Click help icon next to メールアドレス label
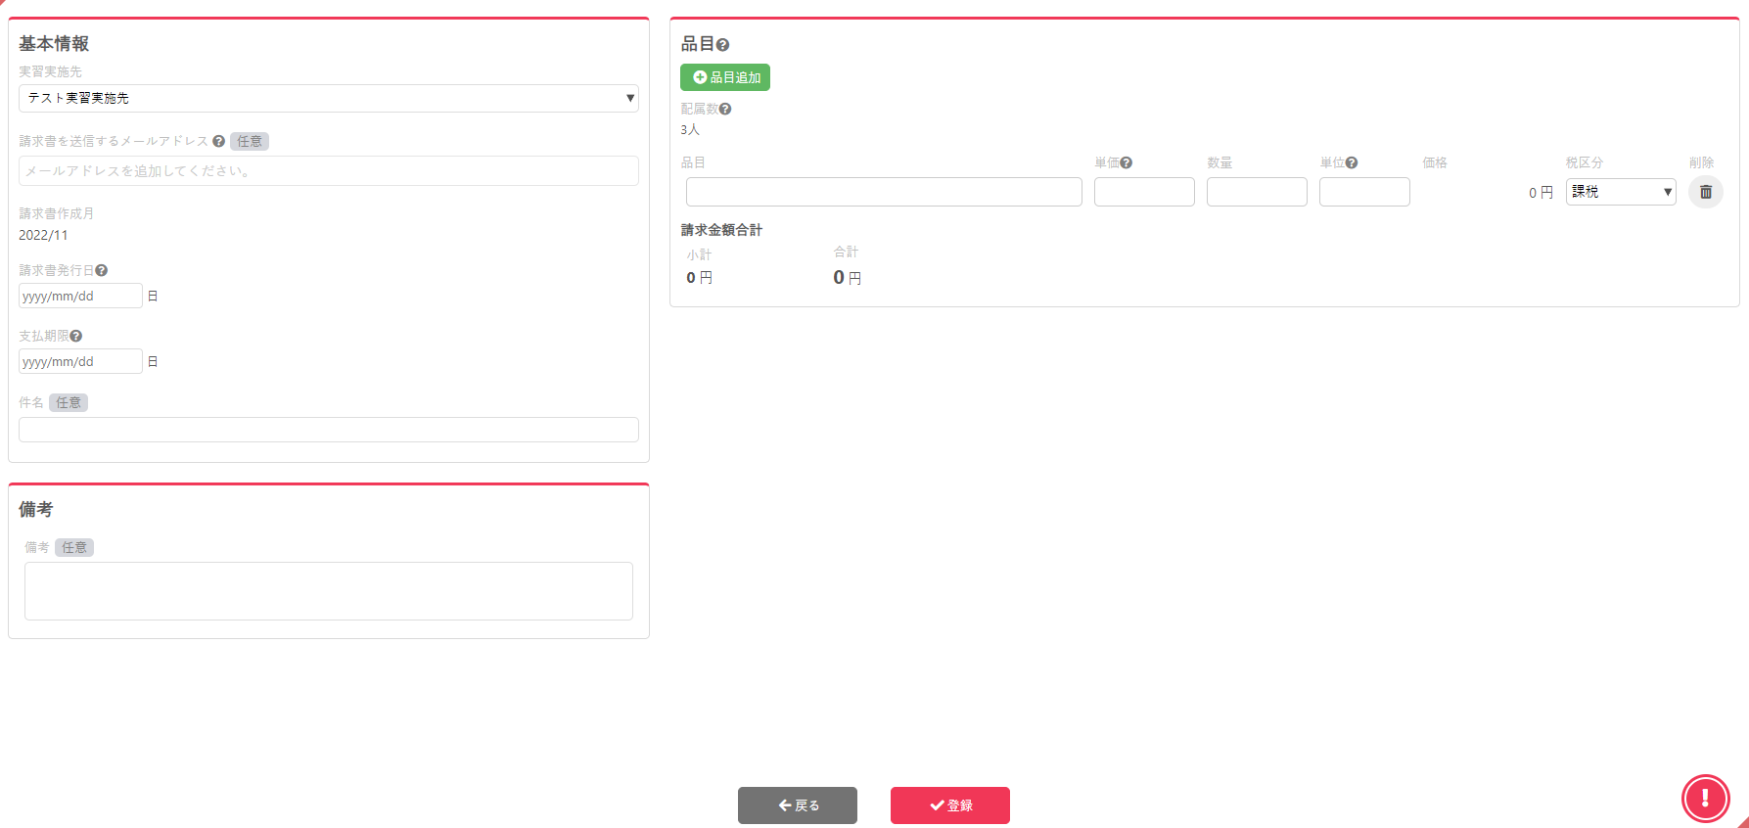 point(218,142)
